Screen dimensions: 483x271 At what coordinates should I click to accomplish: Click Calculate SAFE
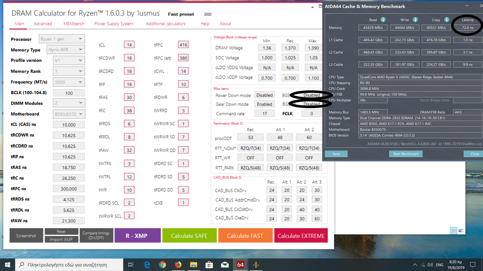pyautogui.click(x=189, y=236)
